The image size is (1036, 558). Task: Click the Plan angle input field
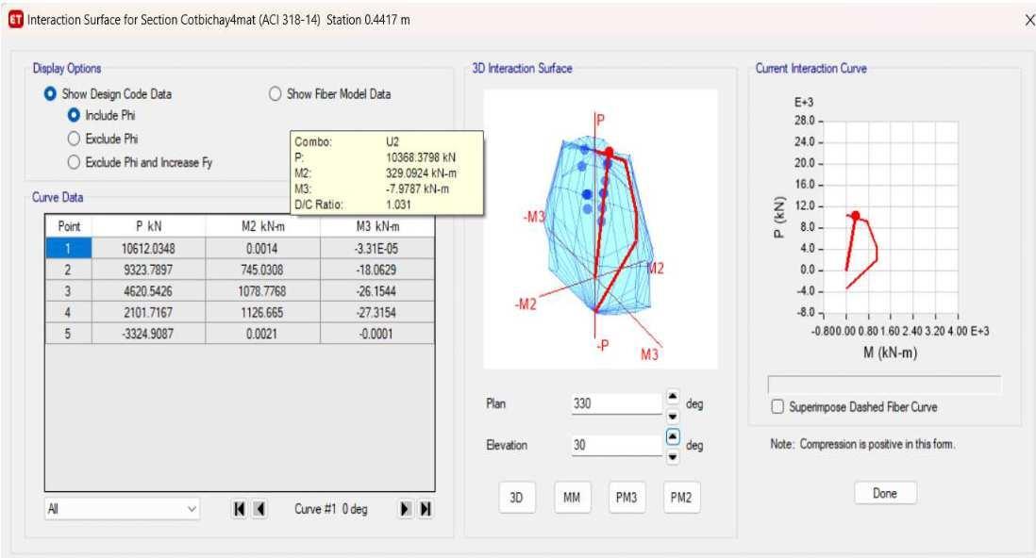(616, 403)
